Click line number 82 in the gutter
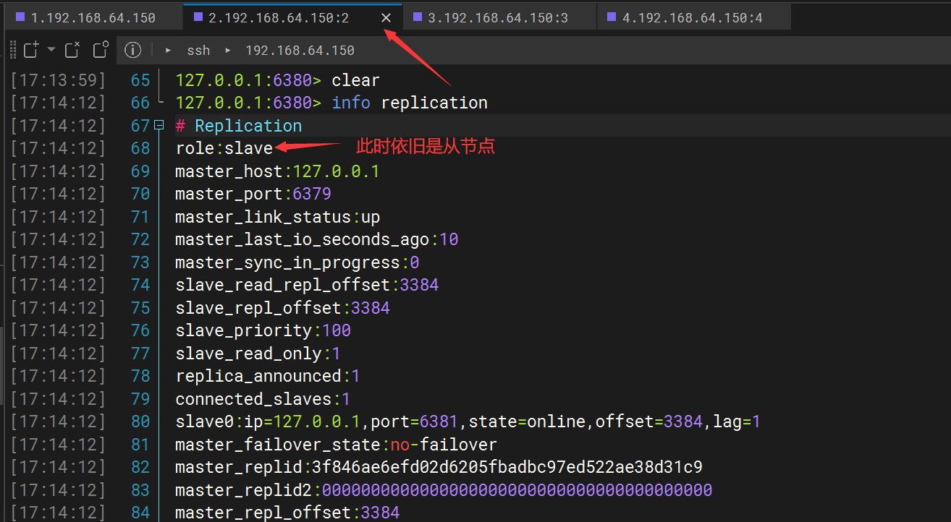The width and height of the screenshot is (951, 522). point(140,467)
